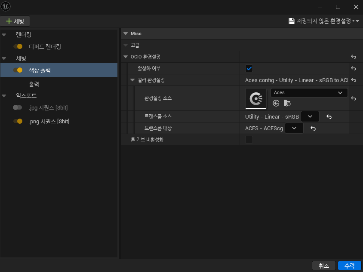Toggle on the .jpg 시퀀스 [8bit] switch
Viewport: 363px width, 272px height.
[18, 107]
